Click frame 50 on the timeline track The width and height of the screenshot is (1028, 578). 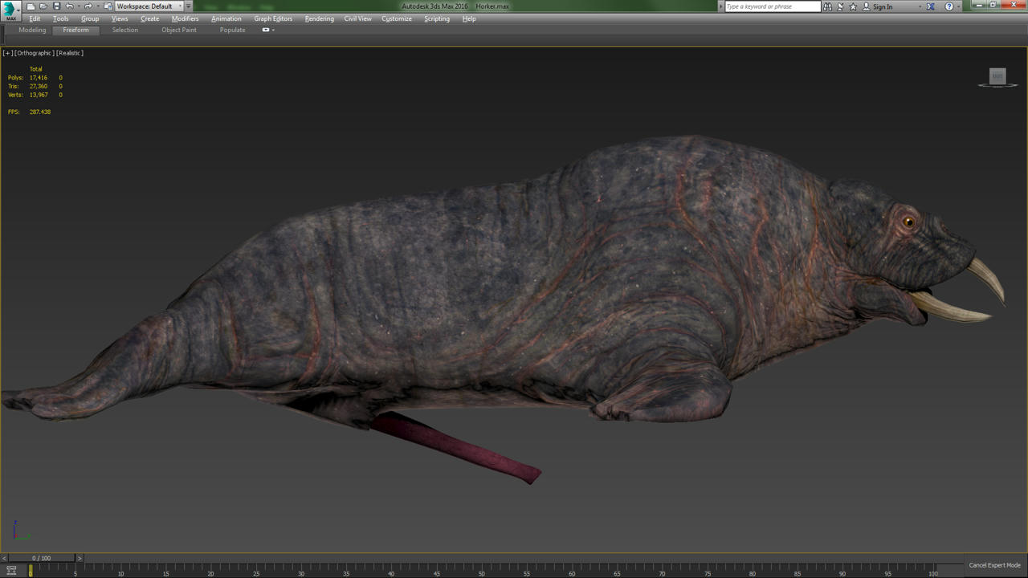pos(481,570)
